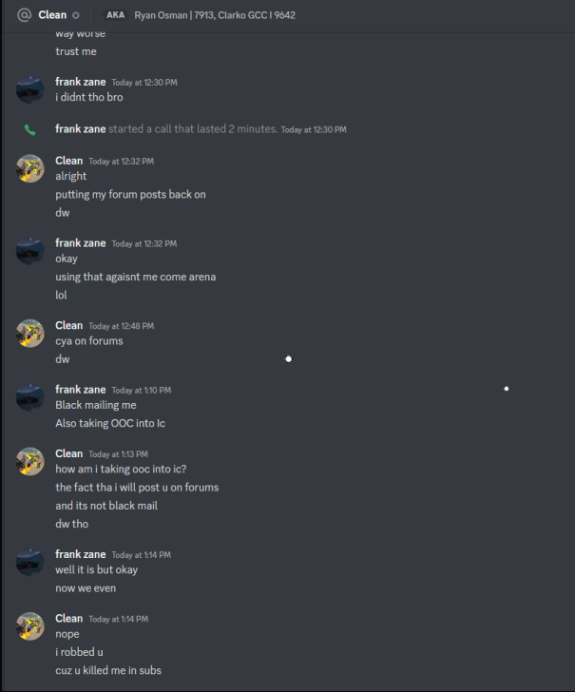Select message 'using that agaisnt me come arena'
Screen dimensions: 575x692
click(x=136, y=277)
